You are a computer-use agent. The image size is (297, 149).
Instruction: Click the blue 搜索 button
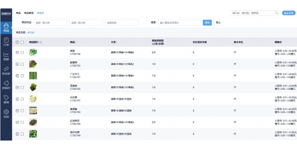(207, 23)
